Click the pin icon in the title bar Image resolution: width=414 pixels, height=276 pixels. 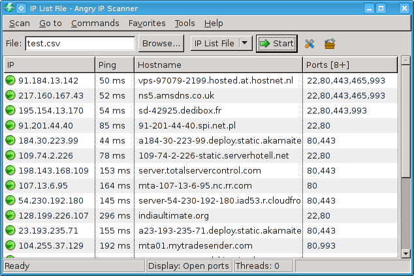pos(21,8)
